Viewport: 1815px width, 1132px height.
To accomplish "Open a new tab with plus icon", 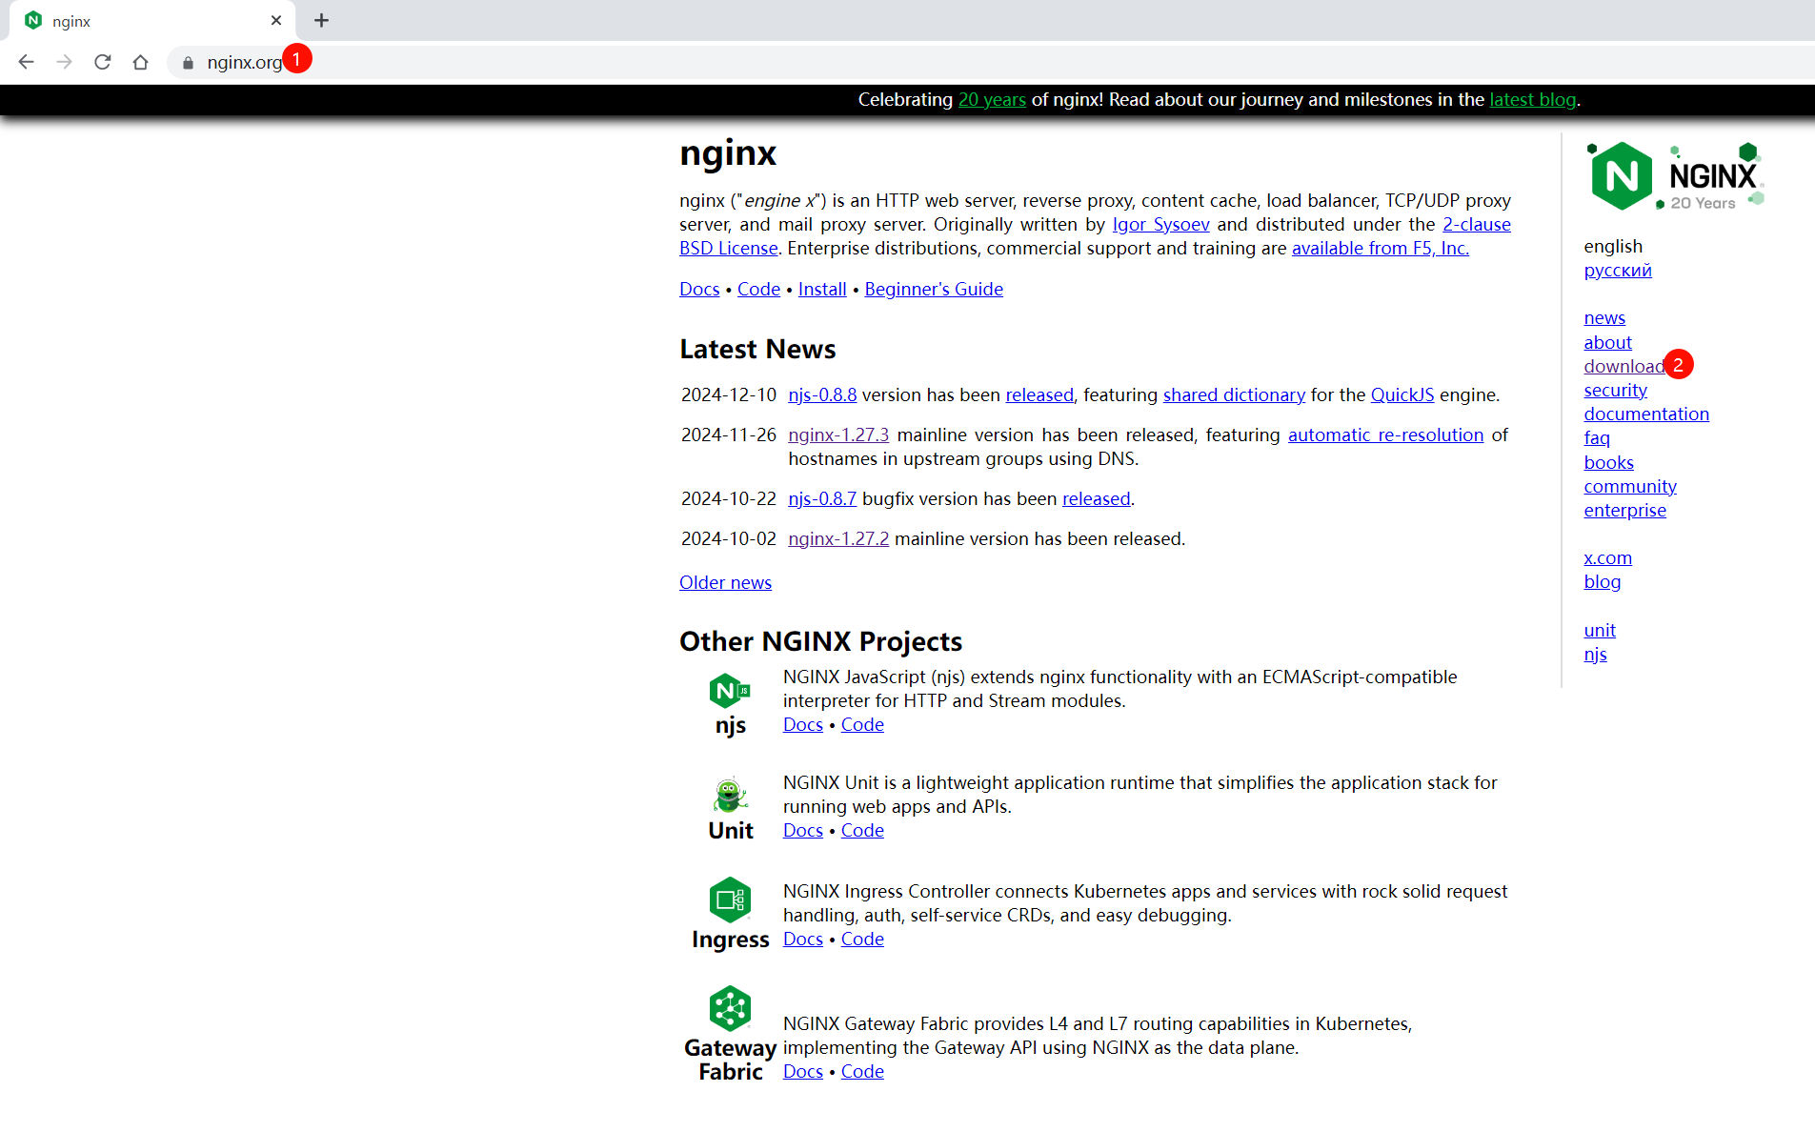I will tap(321, 20).
